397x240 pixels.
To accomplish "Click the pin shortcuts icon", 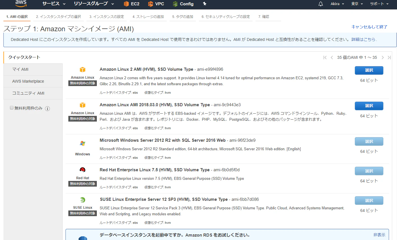I will coord(204,4).
